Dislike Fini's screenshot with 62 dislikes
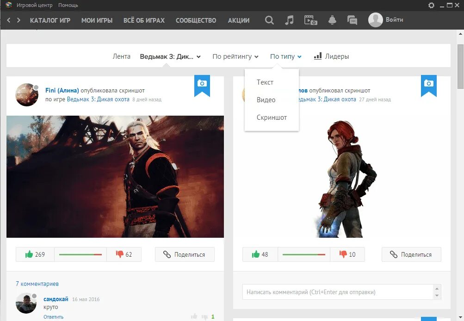This screenshot has width=464, height=321. (124, 254)
